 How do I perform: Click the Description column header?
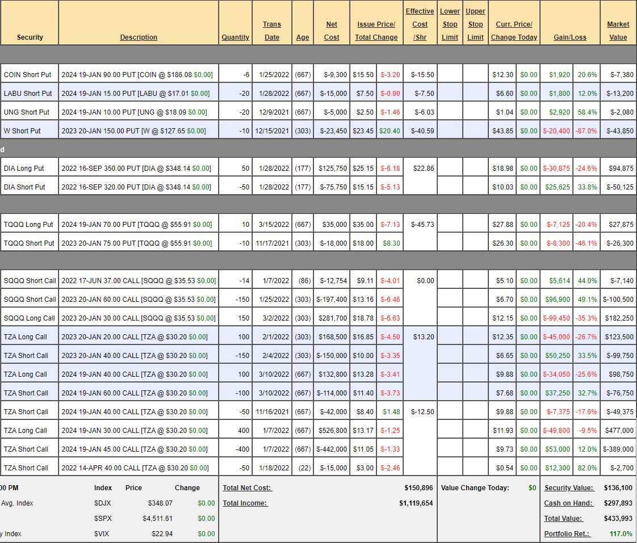tap(139, 37)
